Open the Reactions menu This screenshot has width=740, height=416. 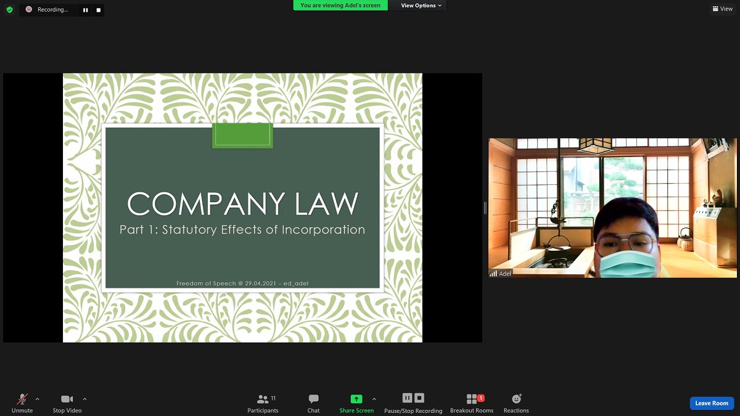click(516, 403)
